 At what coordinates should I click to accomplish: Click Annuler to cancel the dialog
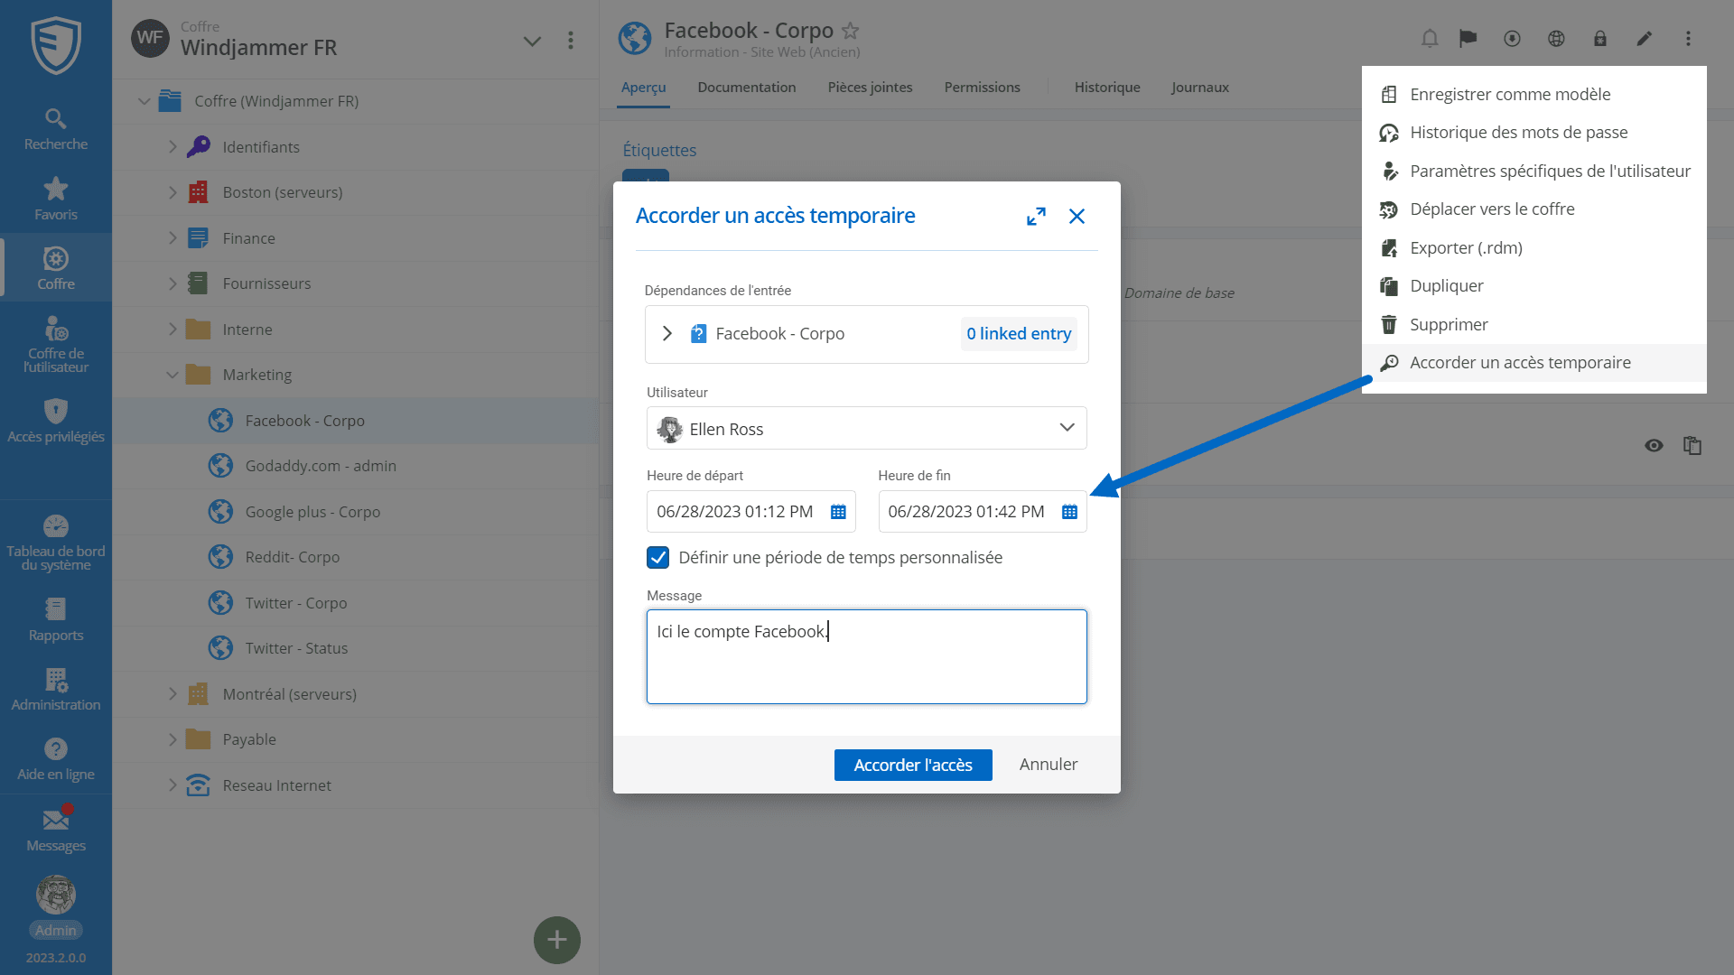click(1048, 765)
